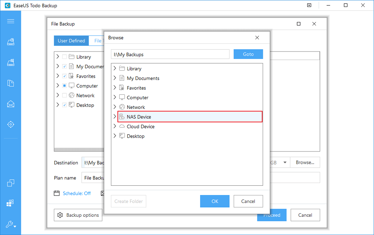The width and height of the screenshot is (374, 235).
Task: Click the Library folder icon in Browse dialog
Action: [122, 68]
